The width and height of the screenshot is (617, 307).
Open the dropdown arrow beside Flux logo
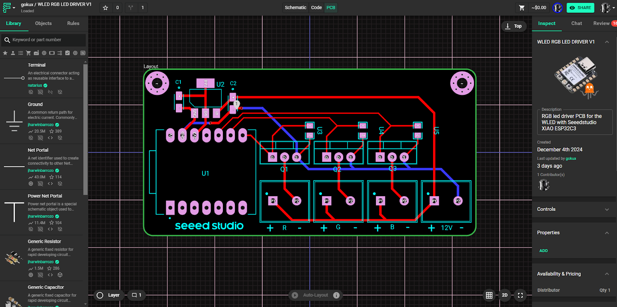[14, 8]
